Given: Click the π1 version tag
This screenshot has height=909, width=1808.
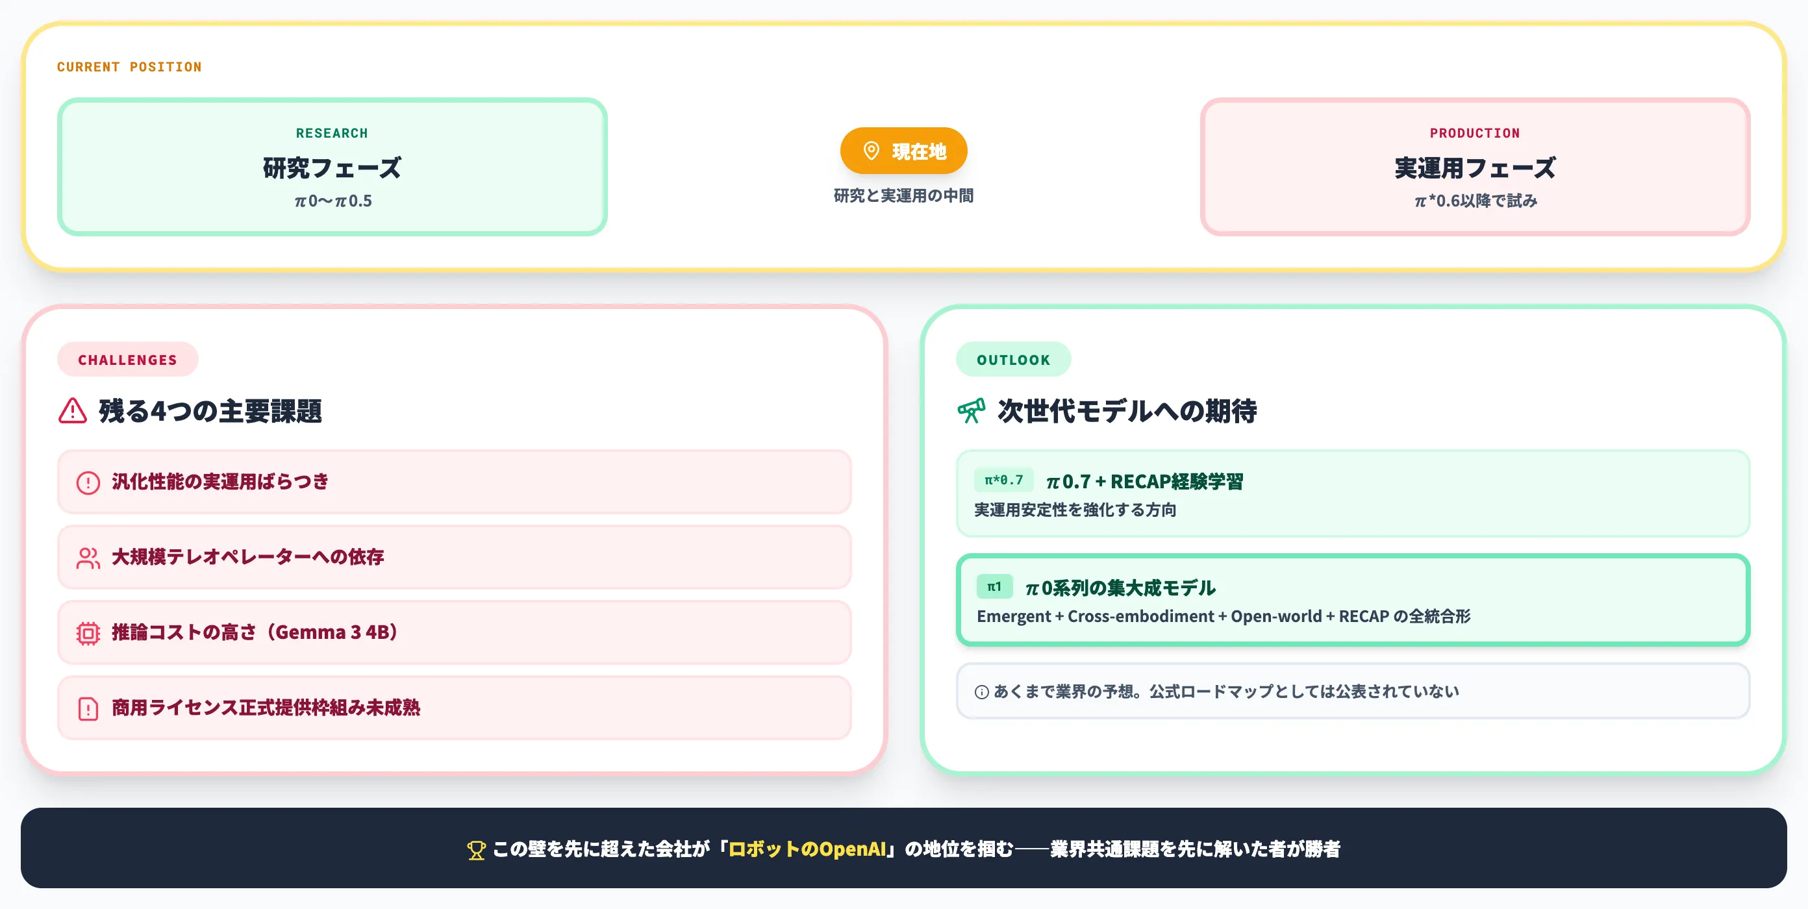Looking at the screenshot, I should (994, 586).
